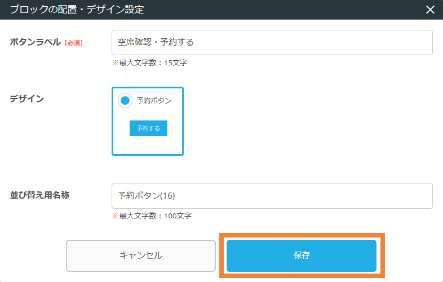Screen dimensions: 443x282
Task: Click the red 必須 required badge
Action: (x=73, y=43)
